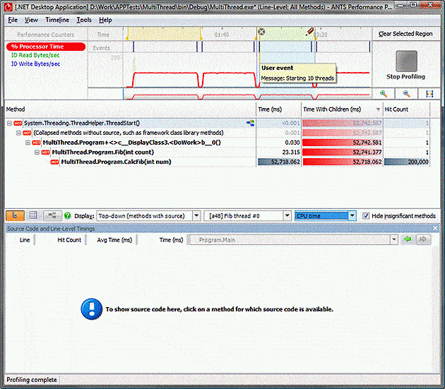Click the green help question icon
Screen dimensions: 445x389
point(68,216)
